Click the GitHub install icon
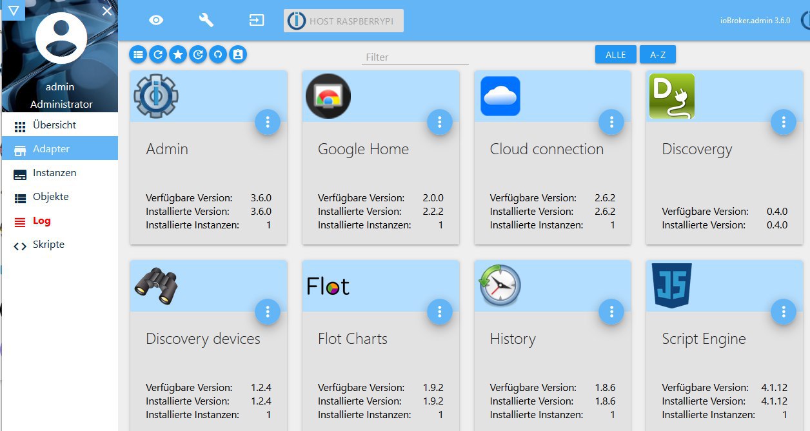The height and width of the screenshot is (431, 810). coord(218,55)
